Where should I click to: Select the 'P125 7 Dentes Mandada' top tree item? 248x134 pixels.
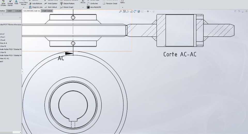tap(11, 25)
